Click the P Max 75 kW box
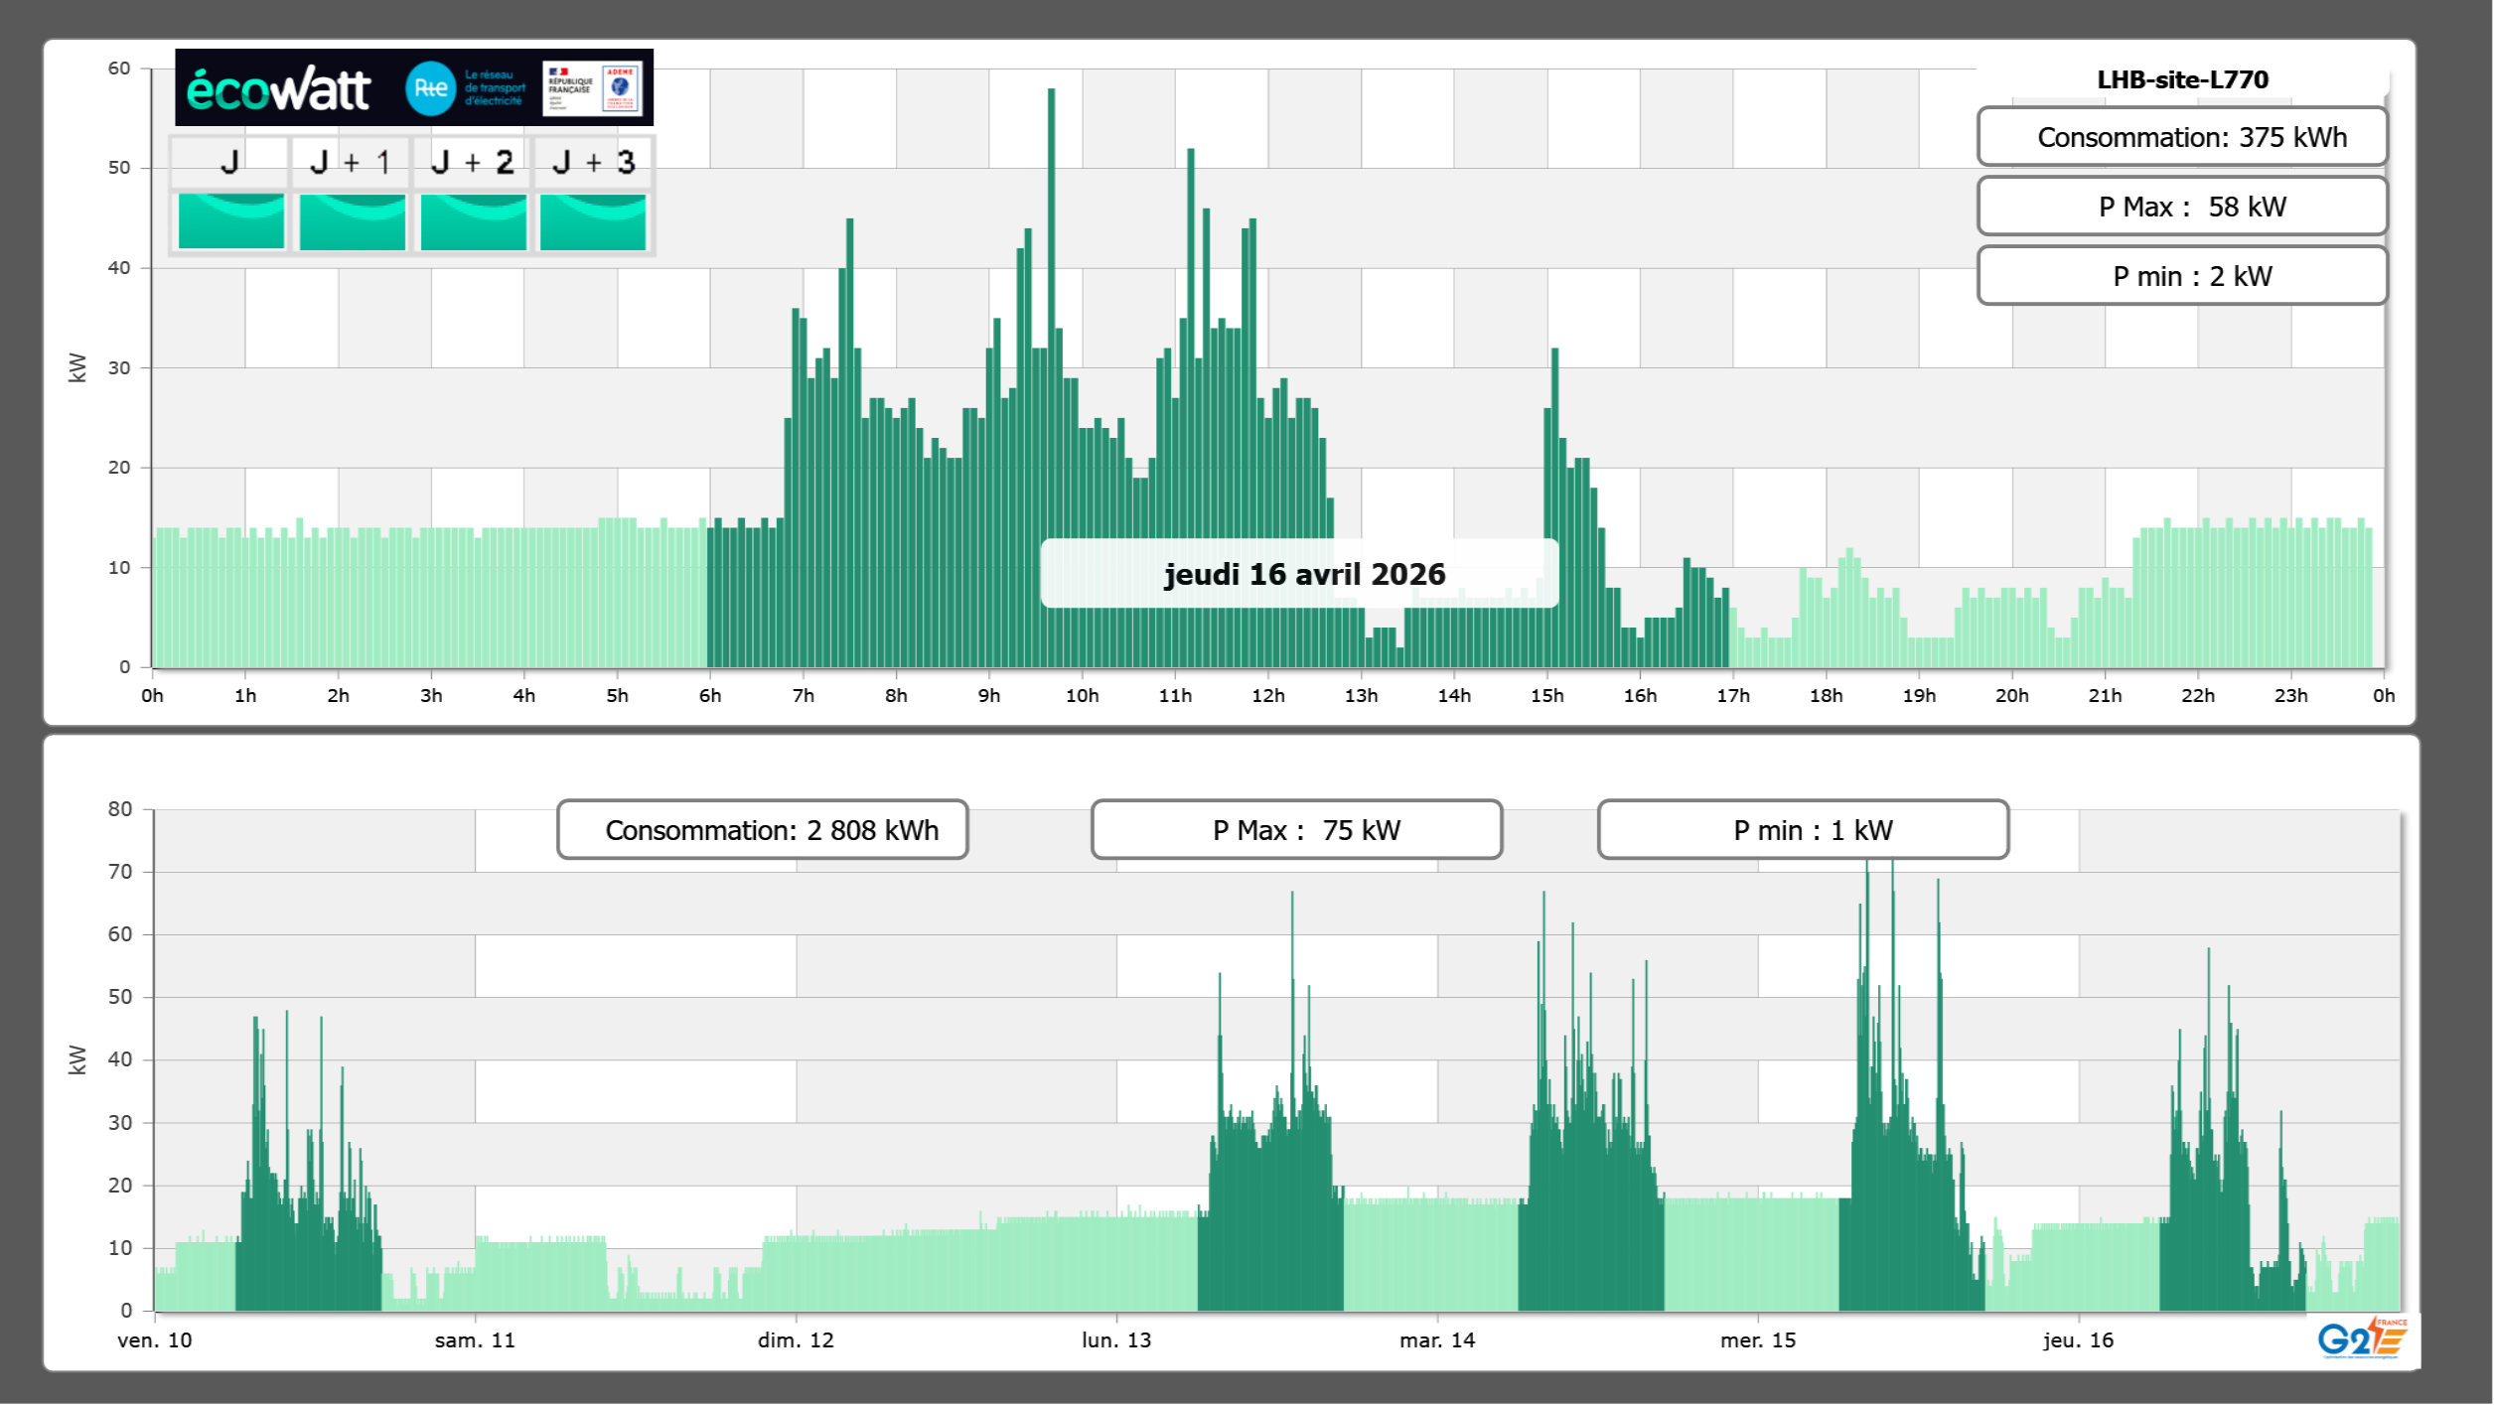 click(x=1296, y=830)
